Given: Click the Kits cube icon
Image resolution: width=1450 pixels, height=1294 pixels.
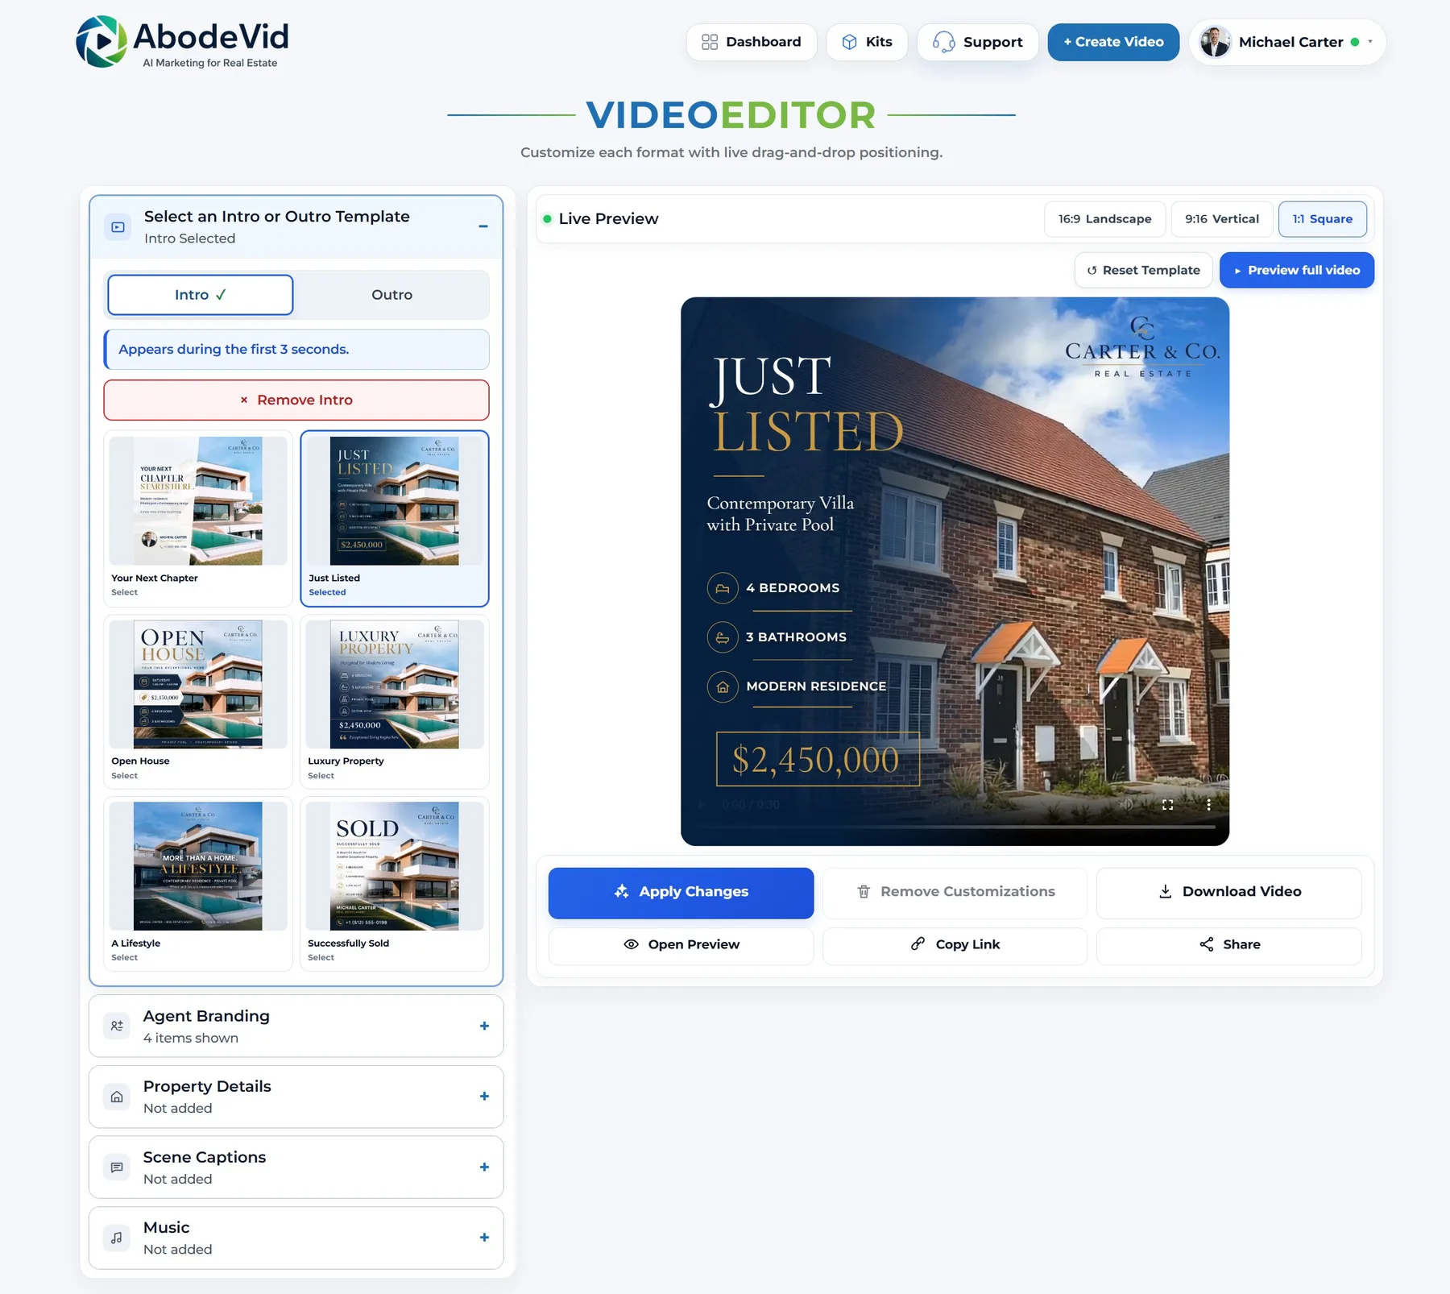Looking at the screenshot, I should (849, 42).
